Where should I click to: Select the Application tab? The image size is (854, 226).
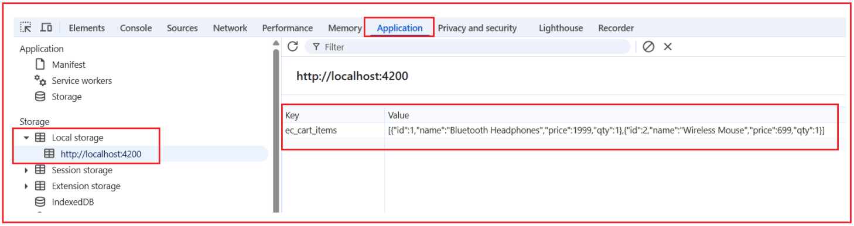click(x=399, y=28)
